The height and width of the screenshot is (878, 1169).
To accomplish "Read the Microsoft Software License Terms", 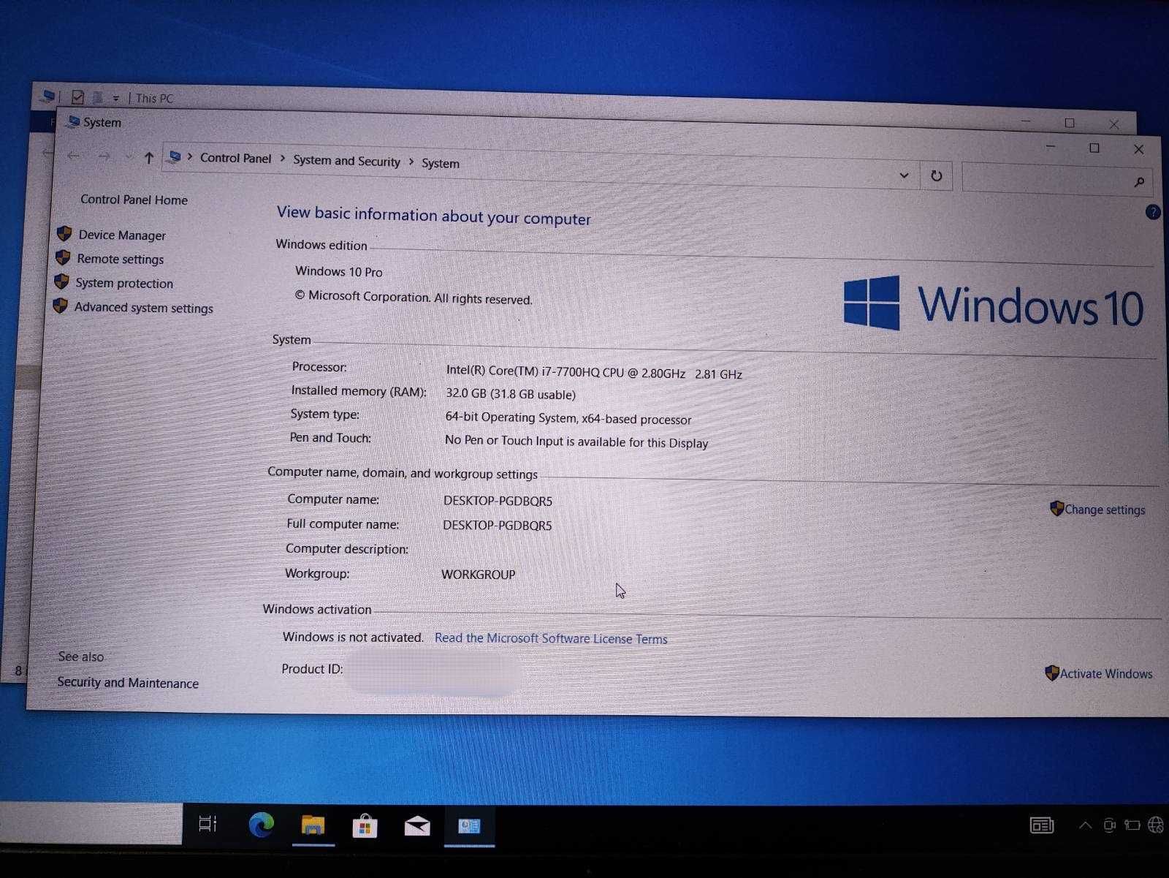I will tap(551, 638).
